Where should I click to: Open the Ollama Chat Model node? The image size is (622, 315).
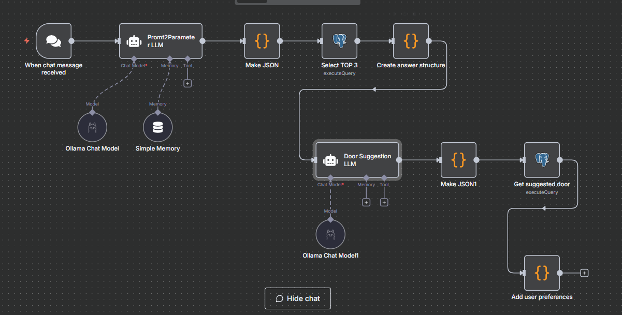[92, 128]
